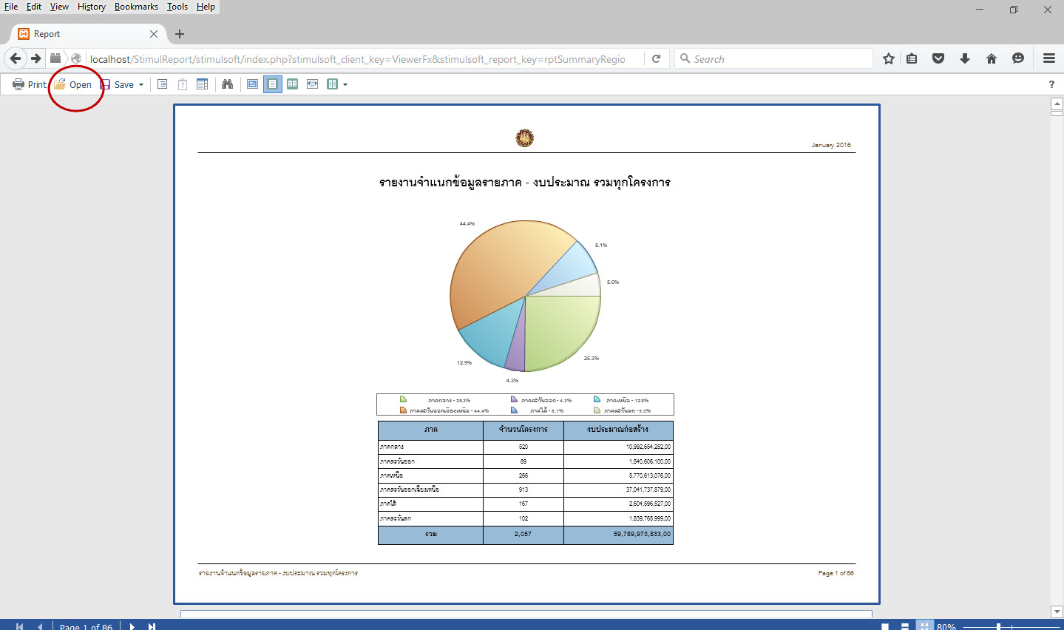Click the table cell '37,041,737,879.00'
This screenshot has width=1064, height=630.
coord(618,490)
